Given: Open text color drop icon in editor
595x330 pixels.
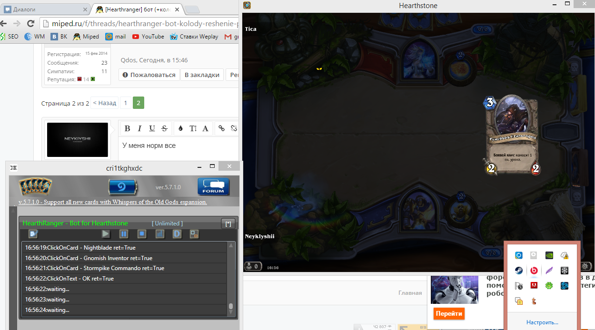Looking at the screenshot, I should point(180,128).
